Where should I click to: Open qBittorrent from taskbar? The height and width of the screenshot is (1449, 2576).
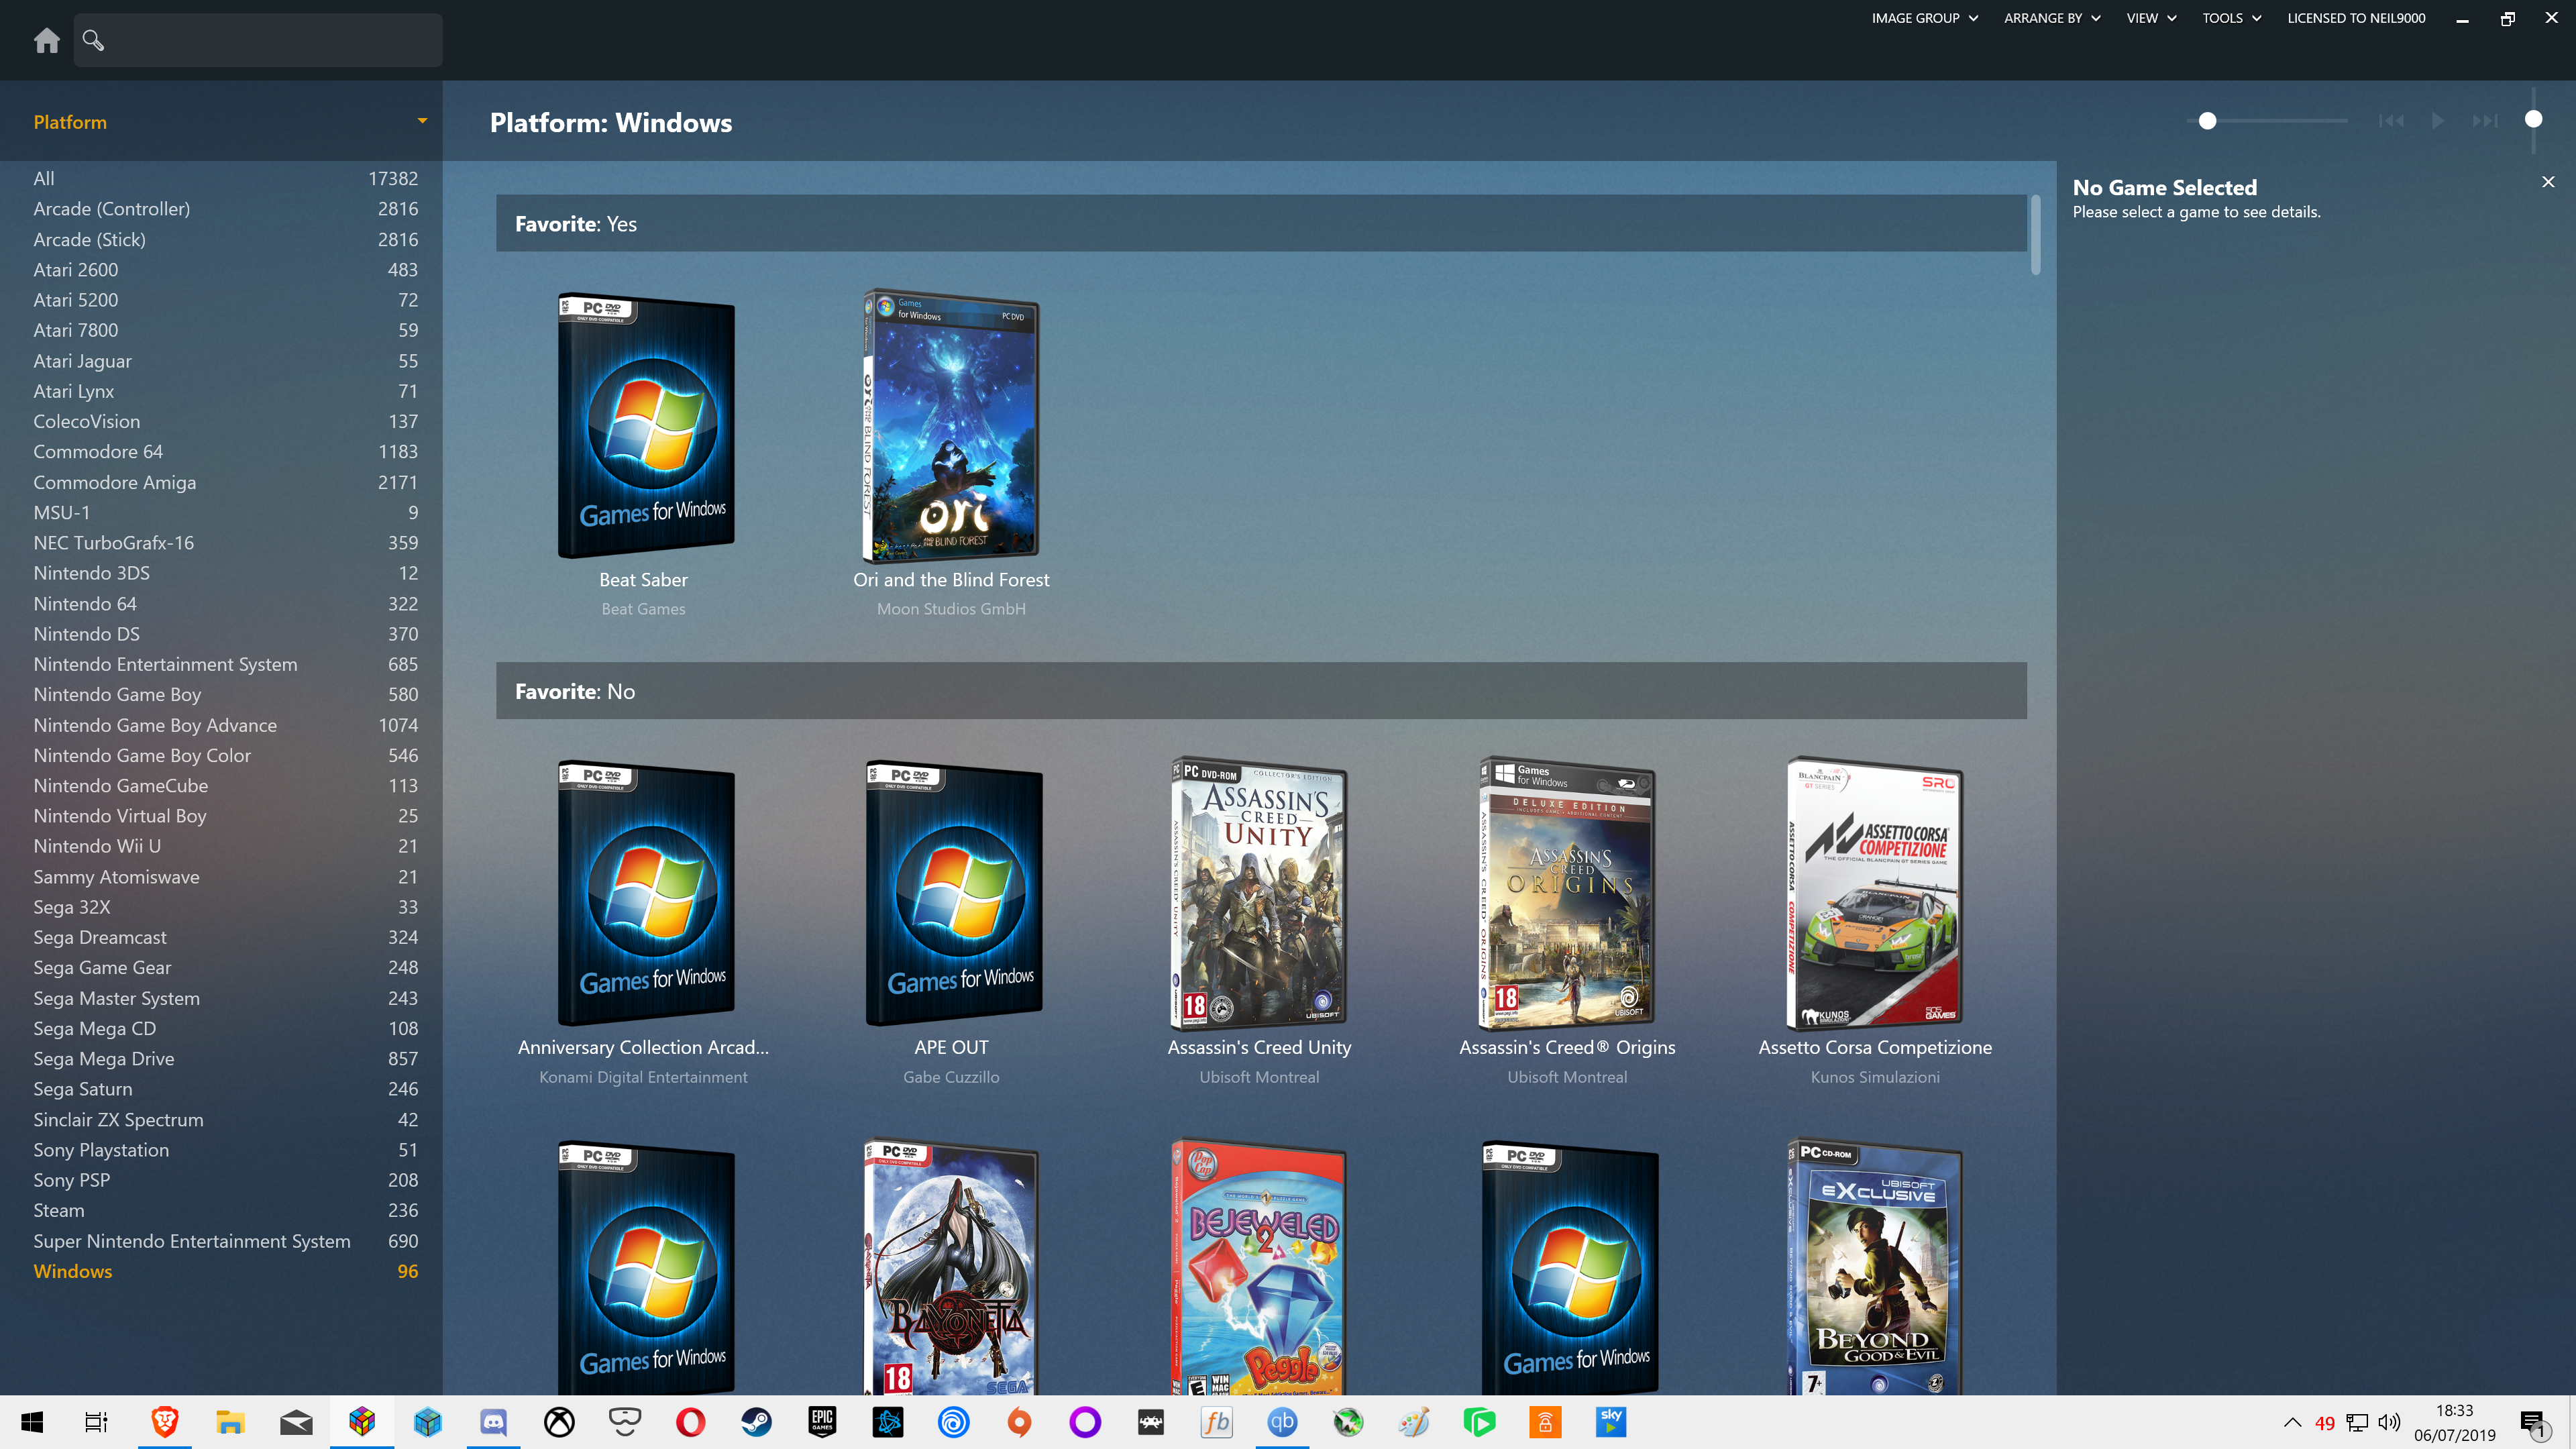pyautogui.click(x=1282, y=1422)
